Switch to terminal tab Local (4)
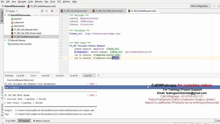Image resolution: width=220 pixels, height=124 pixels. (x=74, y=76)
